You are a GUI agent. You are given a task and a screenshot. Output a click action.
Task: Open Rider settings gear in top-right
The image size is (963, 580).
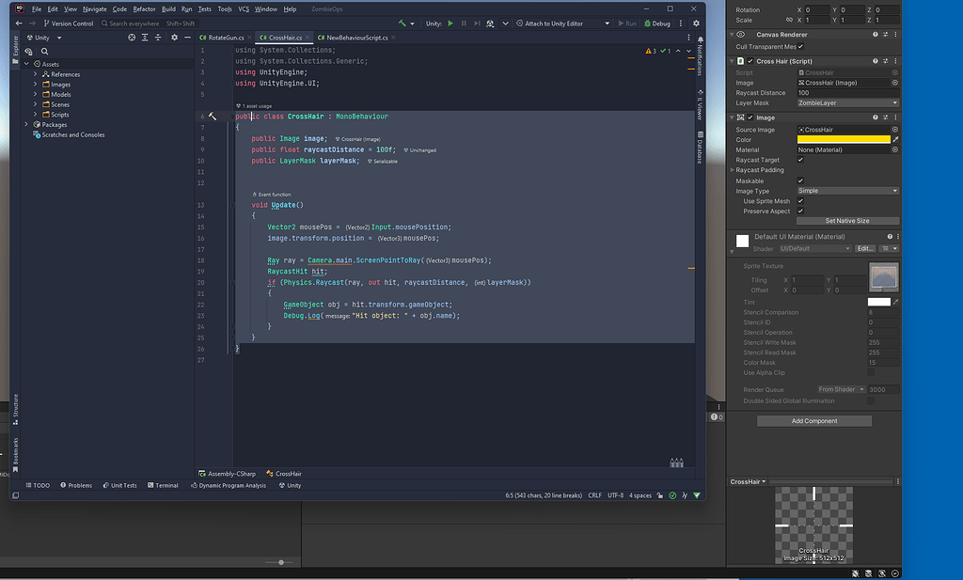click(697, 23)
